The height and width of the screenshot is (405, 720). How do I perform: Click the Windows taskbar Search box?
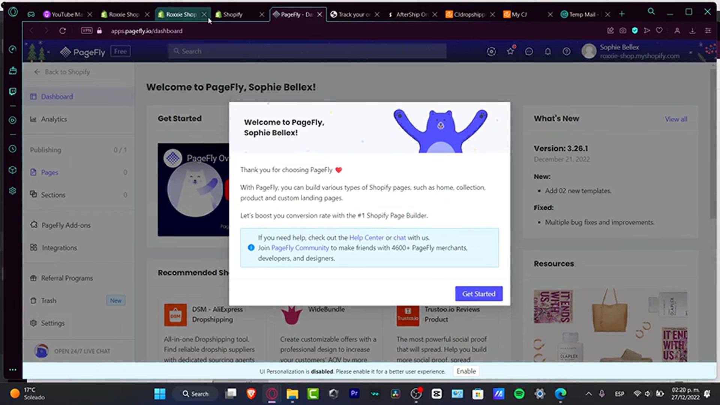click(x=195, y=394)
